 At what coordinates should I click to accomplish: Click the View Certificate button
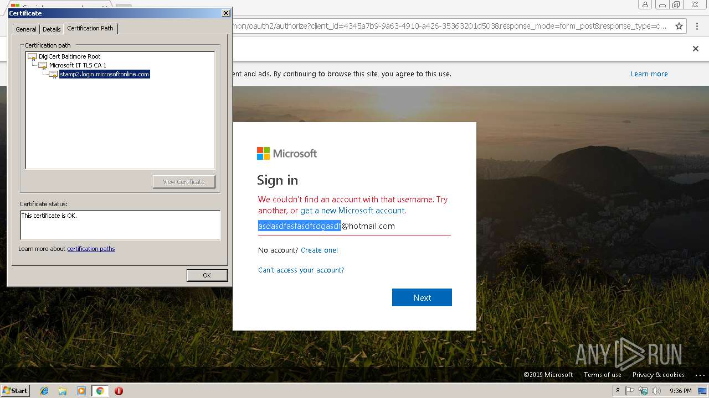(x=184, y=182)
